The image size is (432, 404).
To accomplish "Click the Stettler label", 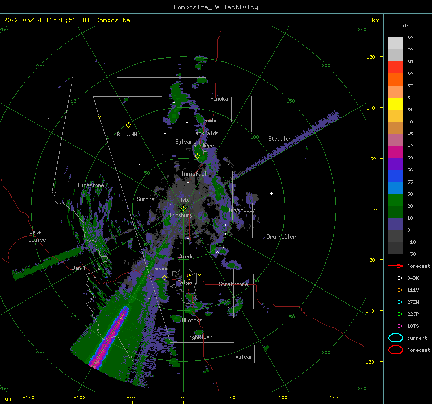I will pyautogui.click(x=280, y=139).
